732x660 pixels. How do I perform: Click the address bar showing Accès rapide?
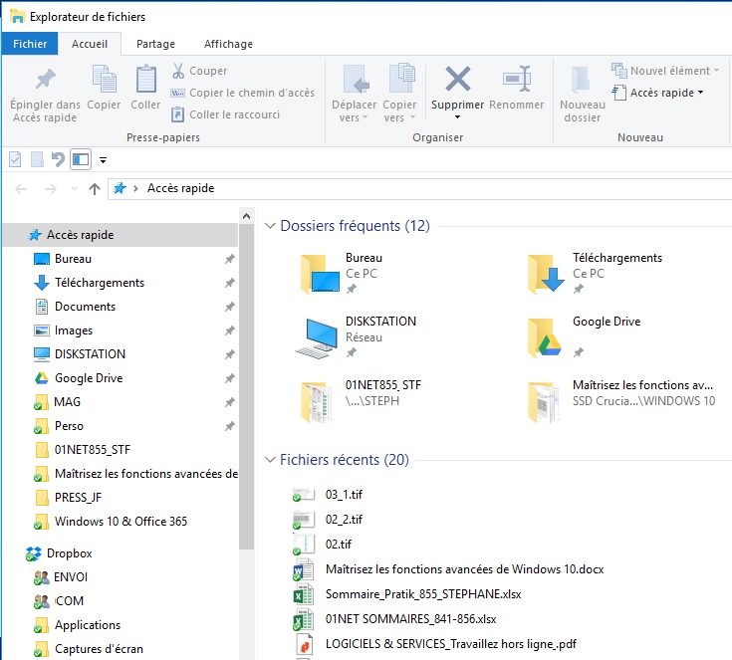coord(419,188)
